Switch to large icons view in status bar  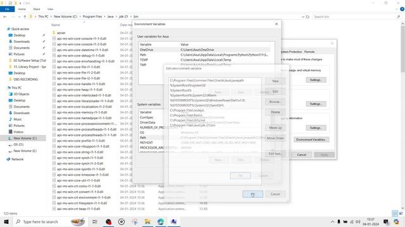tap(401, 213)
